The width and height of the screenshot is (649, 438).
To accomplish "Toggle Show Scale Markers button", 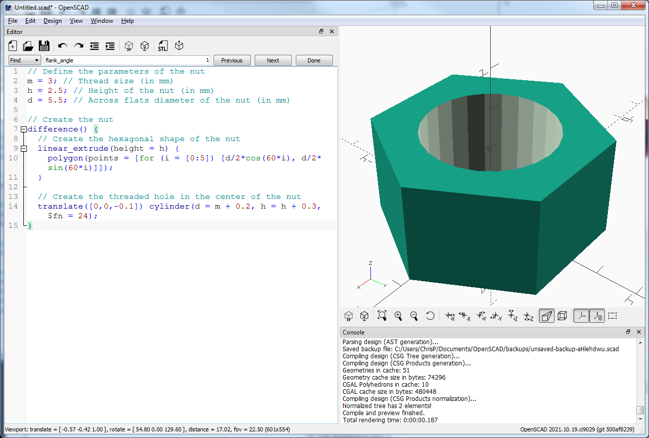I will point(597,316).
